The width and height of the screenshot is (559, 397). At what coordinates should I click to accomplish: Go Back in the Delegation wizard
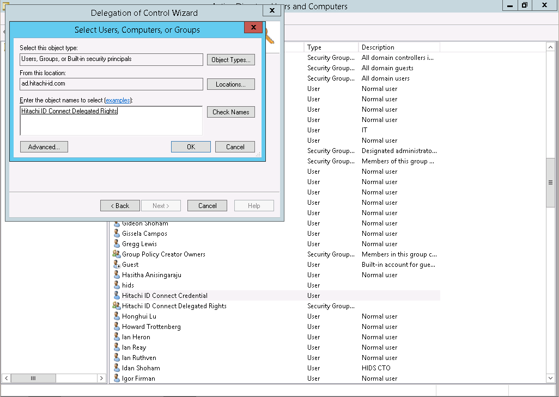pyautogui.click(x=120, y=206)
